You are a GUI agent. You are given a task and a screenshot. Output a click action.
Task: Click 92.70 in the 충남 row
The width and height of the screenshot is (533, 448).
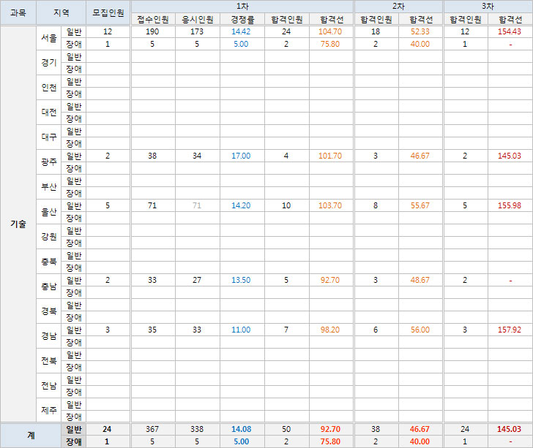(330, 280)
